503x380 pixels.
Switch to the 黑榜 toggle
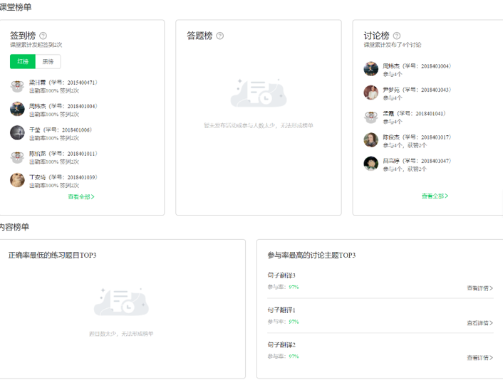(48, 62)
